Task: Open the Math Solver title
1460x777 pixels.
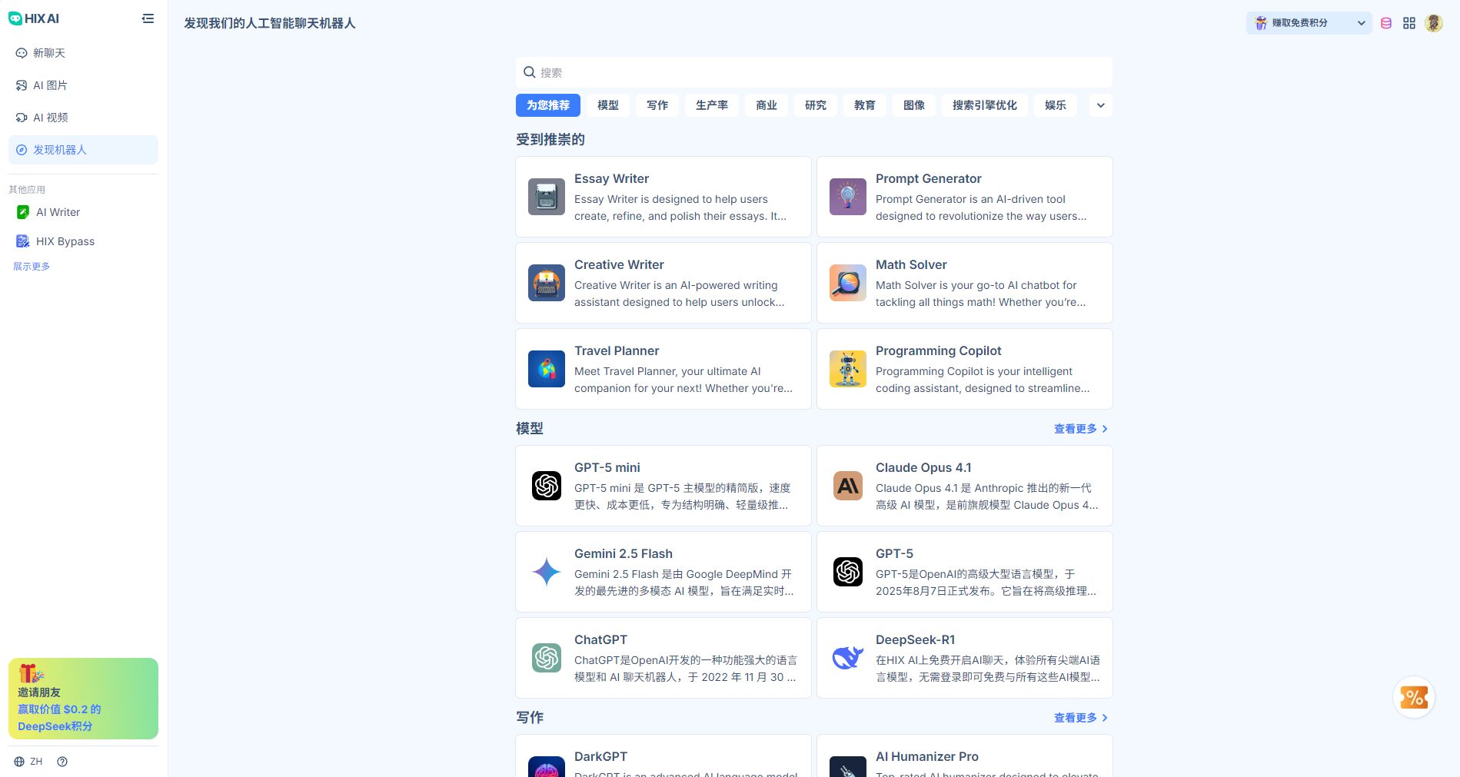Action: pos(911,264)
